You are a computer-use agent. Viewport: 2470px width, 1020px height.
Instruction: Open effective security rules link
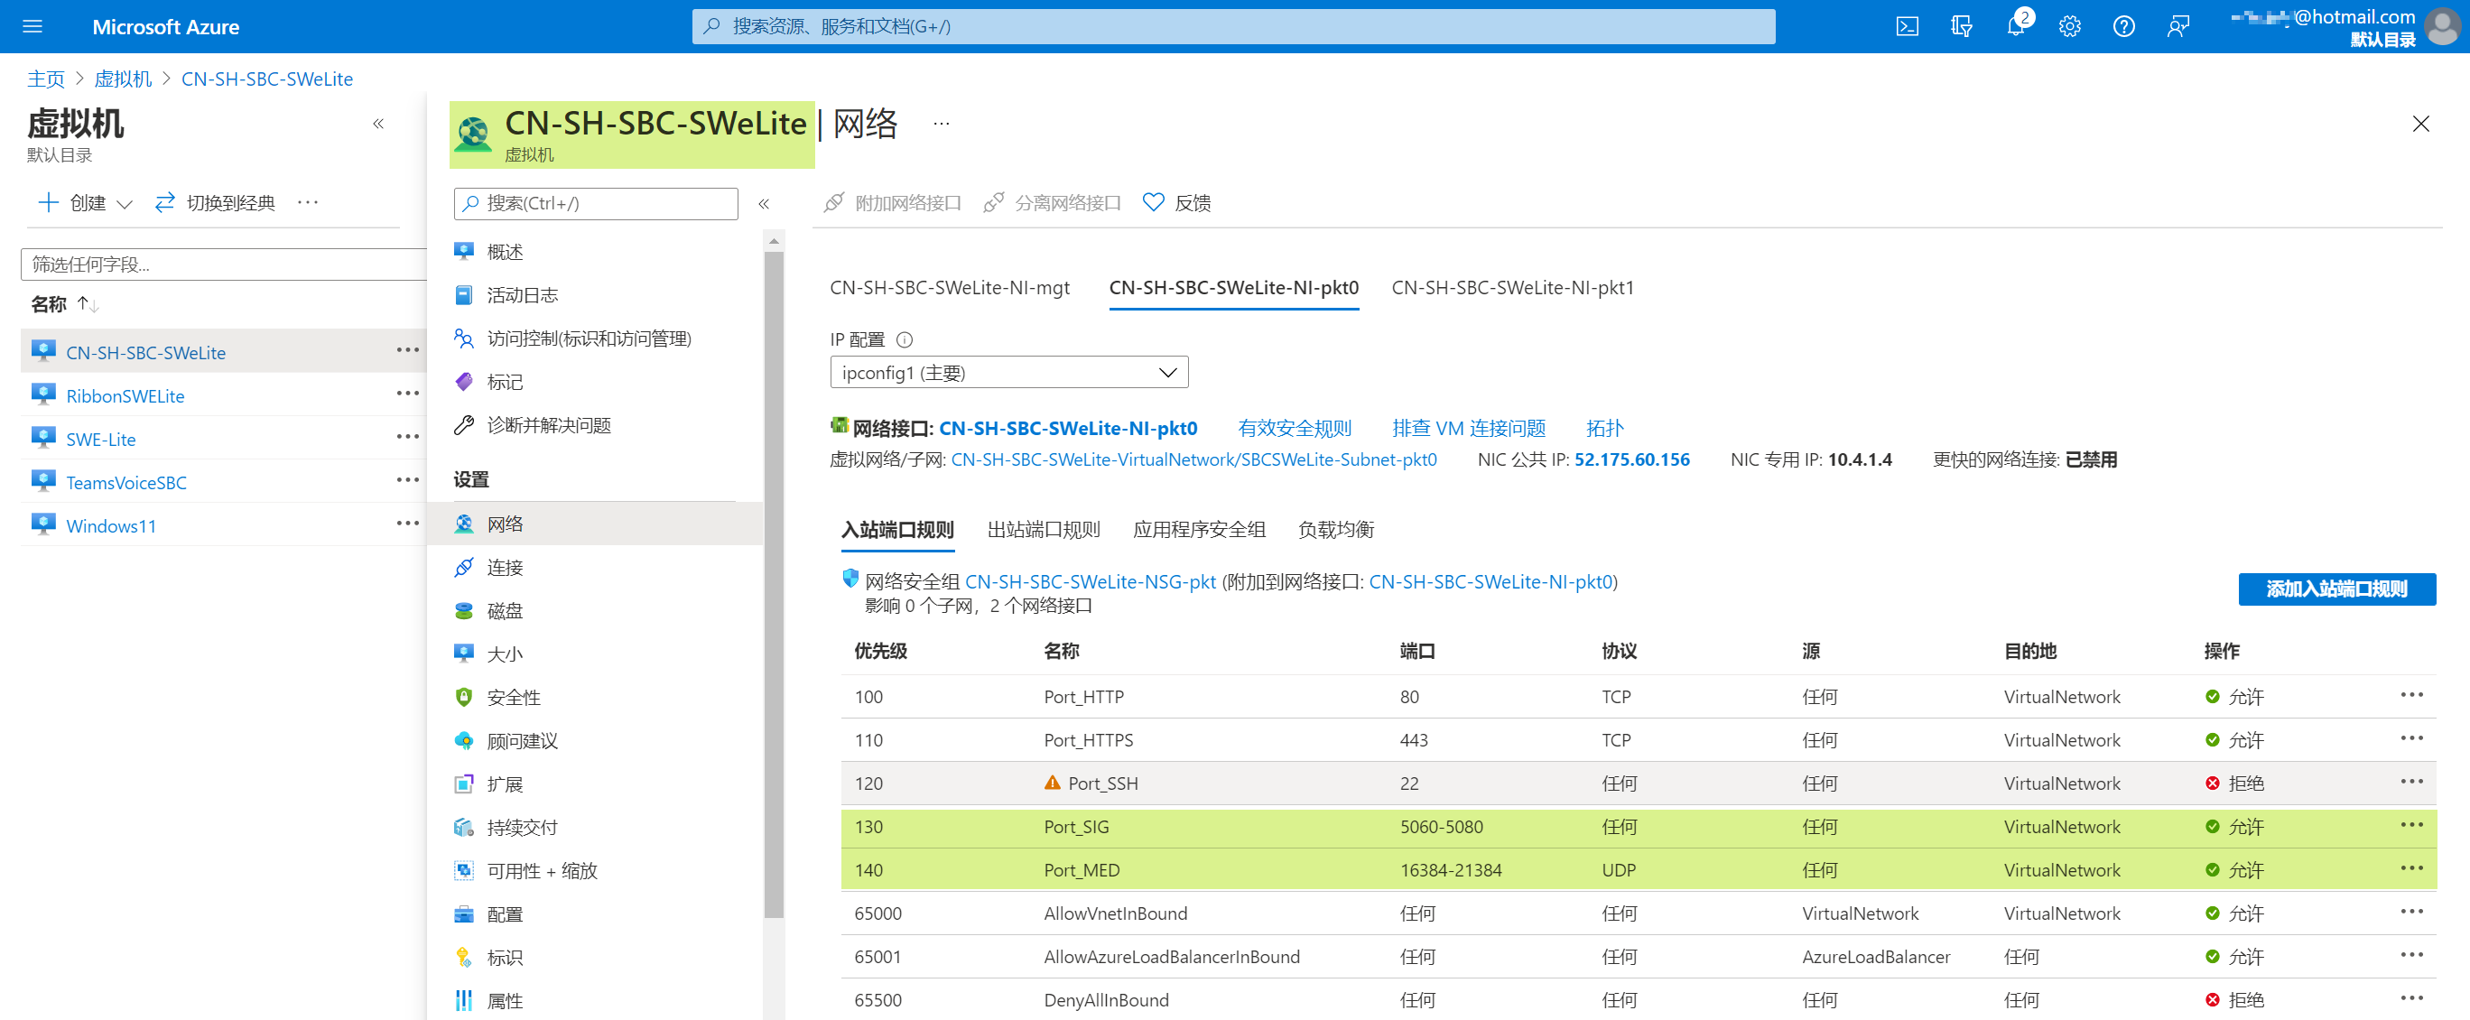pyautogui.click(x=1295, y=429)
